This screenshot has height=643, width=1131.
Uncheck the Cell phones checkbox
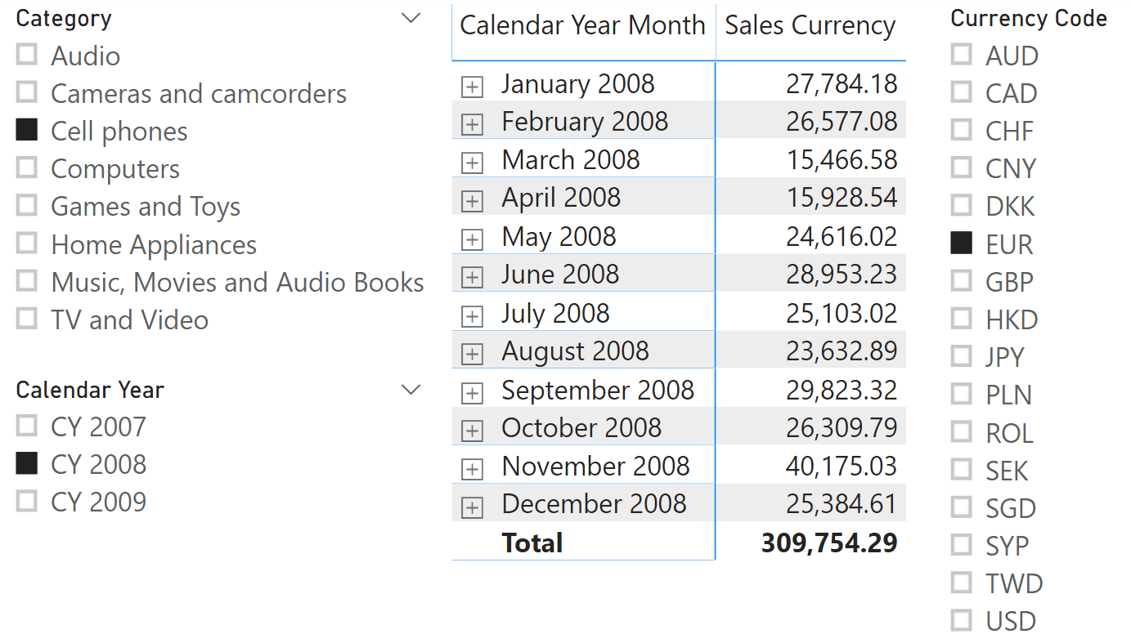click(27, 130)
